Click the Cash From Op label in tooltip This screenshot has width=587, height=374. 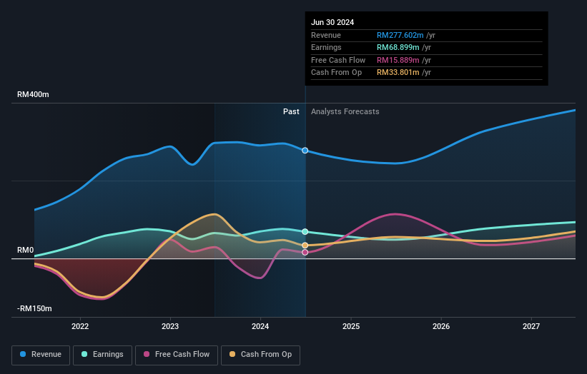337,73
